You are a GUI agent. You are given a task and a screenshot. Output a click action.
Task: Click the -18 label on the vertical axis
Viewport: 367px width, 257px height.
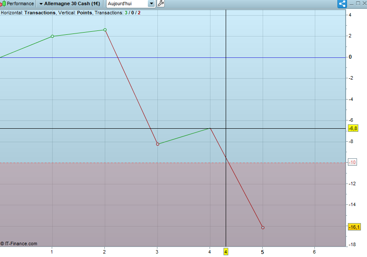pyautogui.click(x=352, y=244)
